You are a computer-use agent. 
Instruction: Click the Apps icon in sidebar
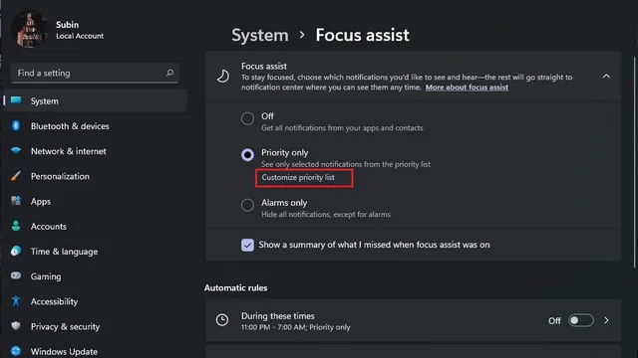click(16, 201)
